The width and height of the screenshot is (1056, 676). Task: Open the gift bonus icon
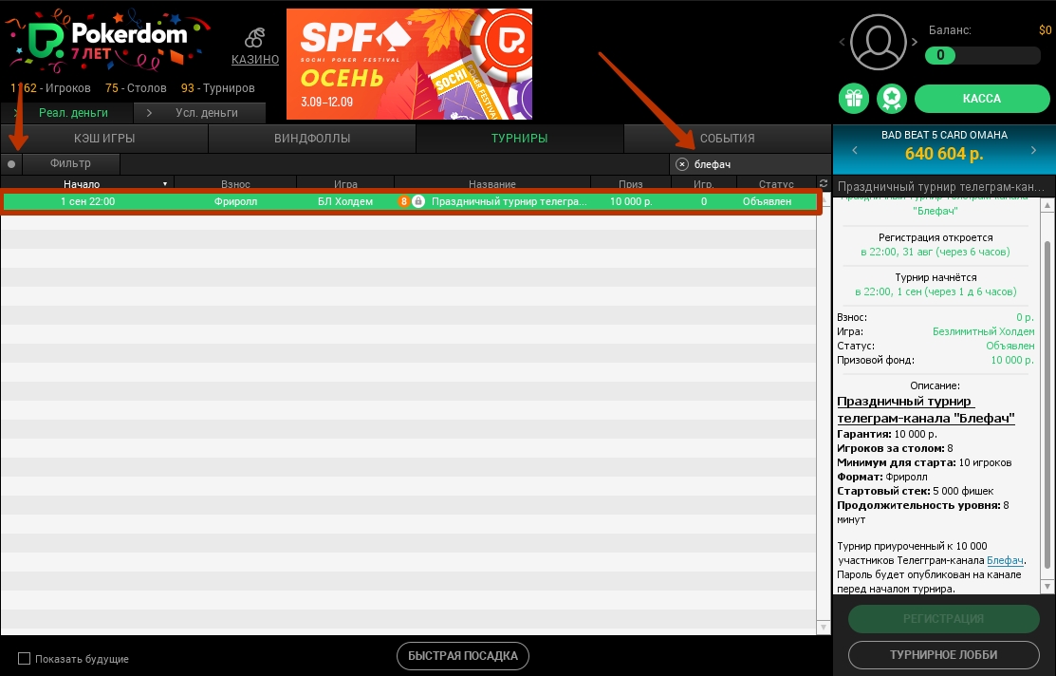(854, 99)
